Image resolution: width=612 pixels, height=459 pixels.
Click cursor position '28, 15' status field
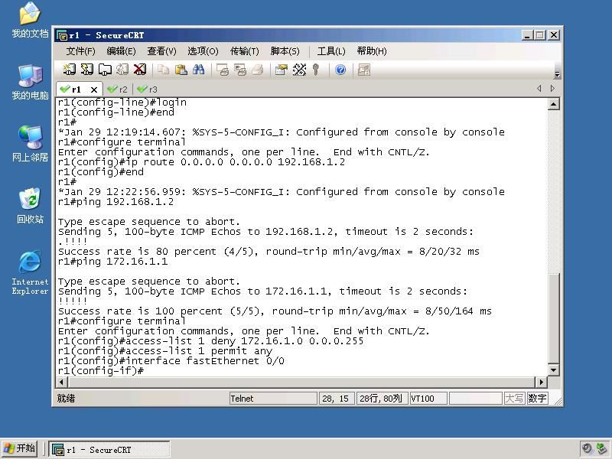point(337,399)
